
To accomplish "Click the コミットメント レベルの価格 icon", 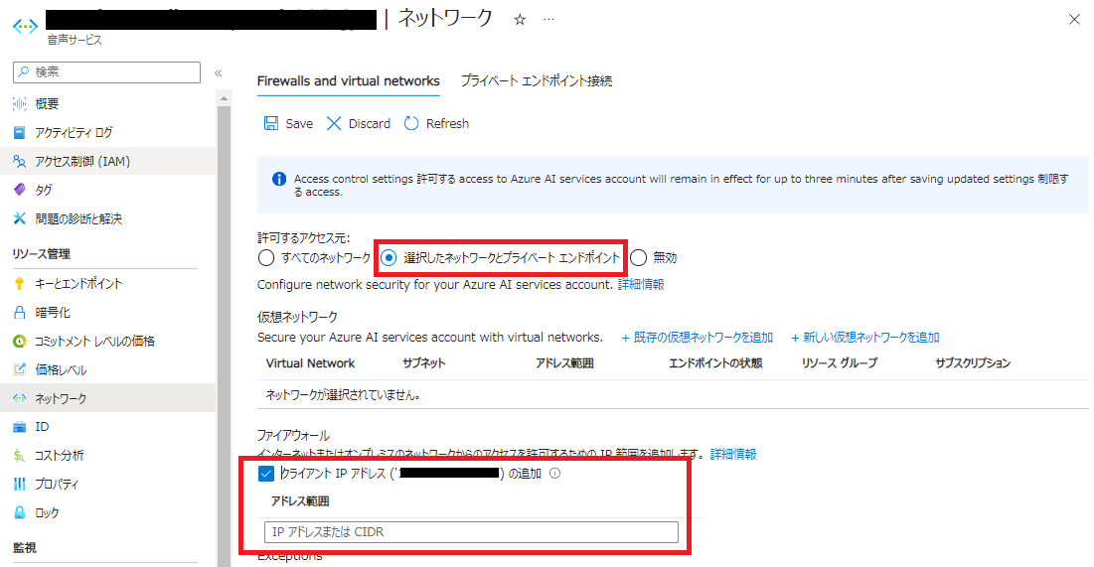I will 20,341.
